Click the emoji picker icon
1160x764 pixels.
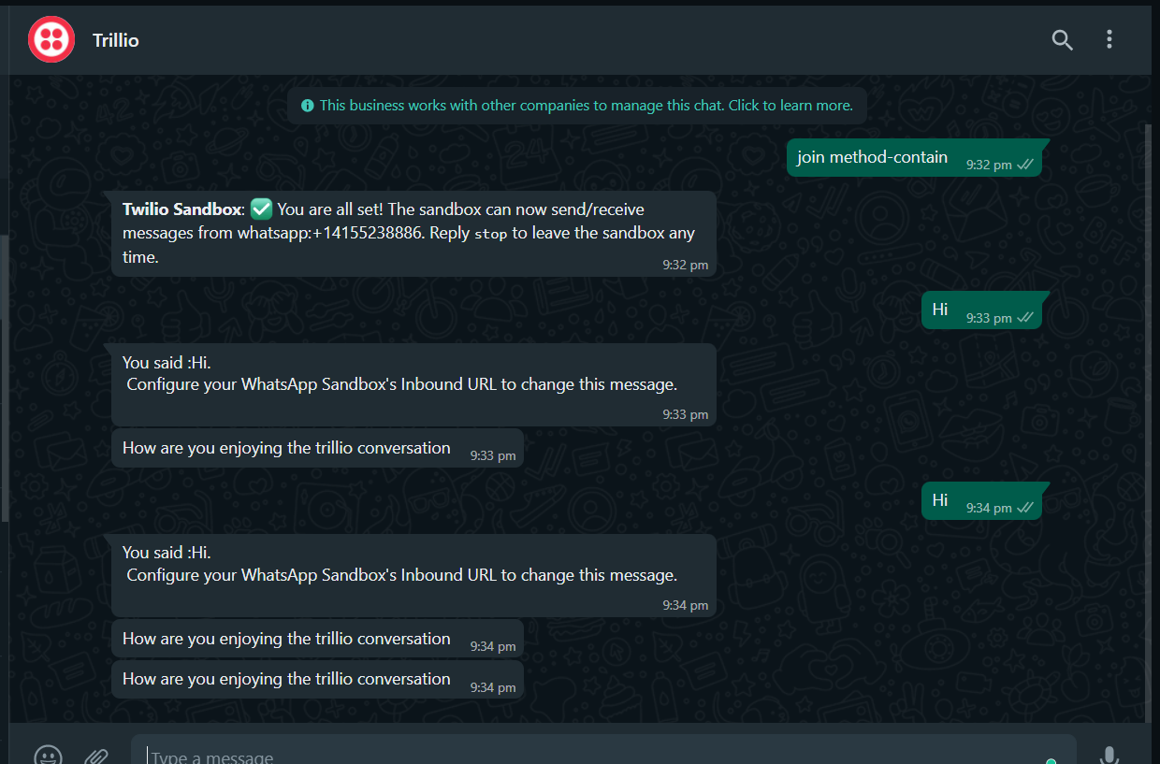pyautogui.click(x=48, y=755)
